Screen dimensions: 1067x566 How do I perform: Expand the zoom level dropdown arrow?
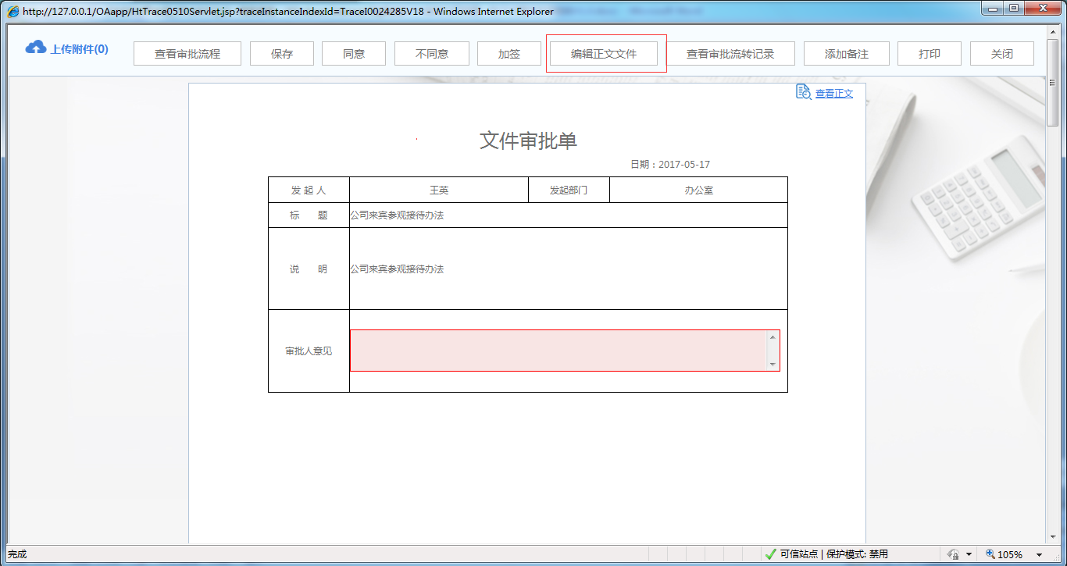(x=1039, y=554)
